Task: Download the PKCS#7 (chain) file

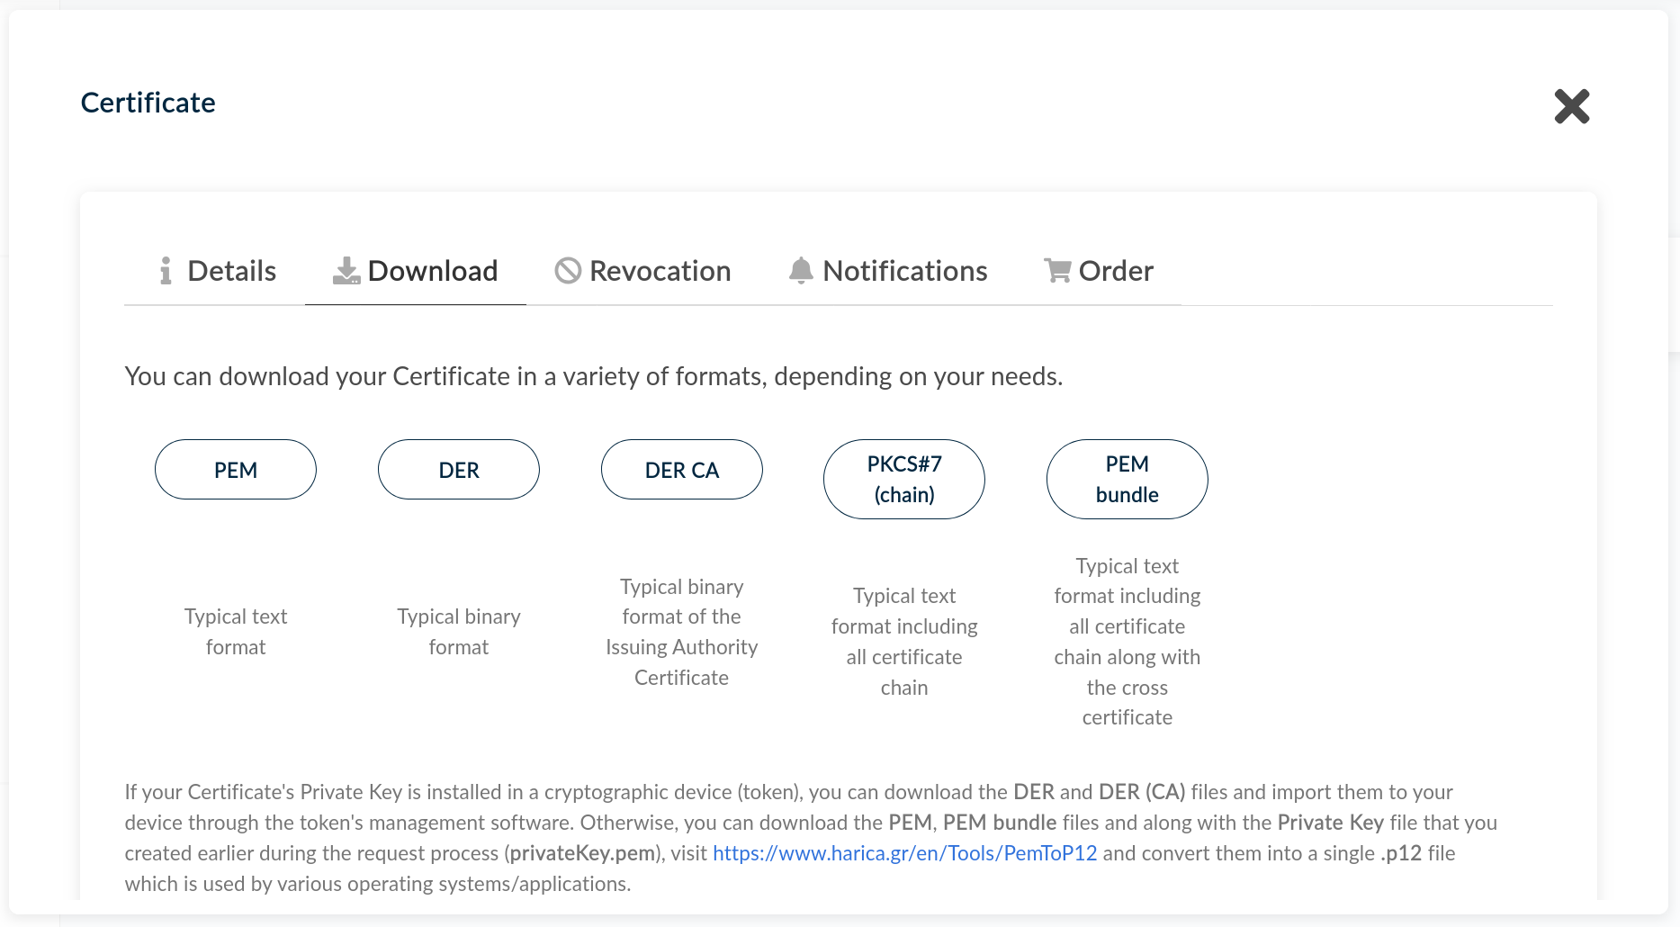Action: tap(904, 479)
